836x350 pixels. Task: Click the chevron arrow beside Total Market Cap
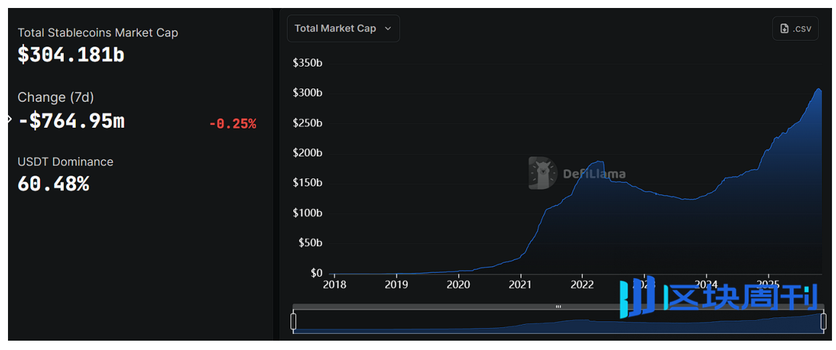point(388,29)
